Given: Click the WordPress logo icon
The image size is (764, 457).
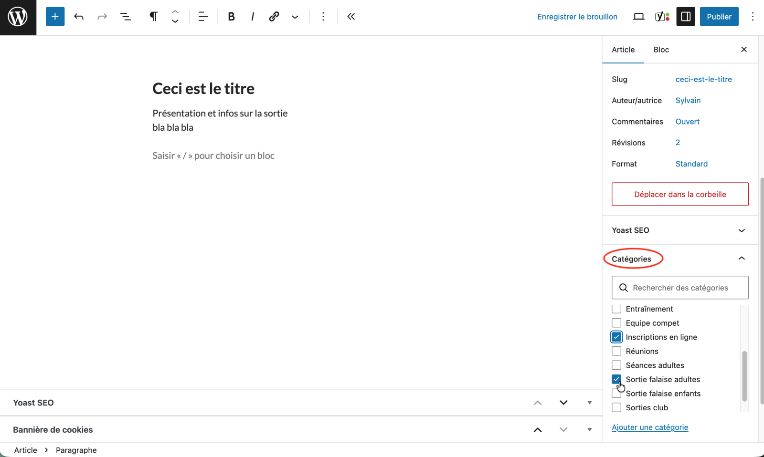Looking at the screenshot, I should (x=18, y=17).
